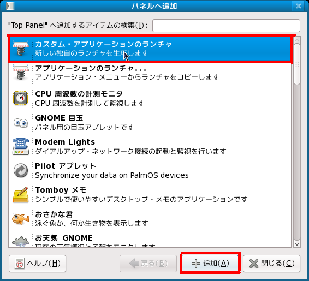The image size is (309, 281).
Task: Pick the Tomboy notepad icon
Action: pos(21,195)
